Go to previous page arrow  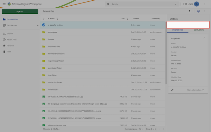tap(160, 129)
